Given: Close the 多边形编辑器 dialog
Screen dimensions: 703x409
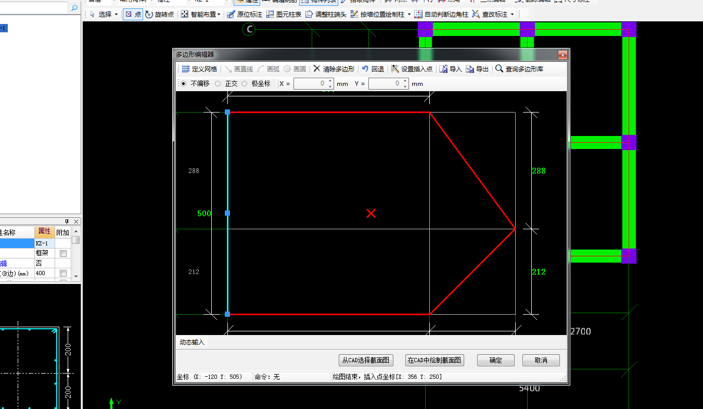Looking at the screenshot, I should coord(562,55).
